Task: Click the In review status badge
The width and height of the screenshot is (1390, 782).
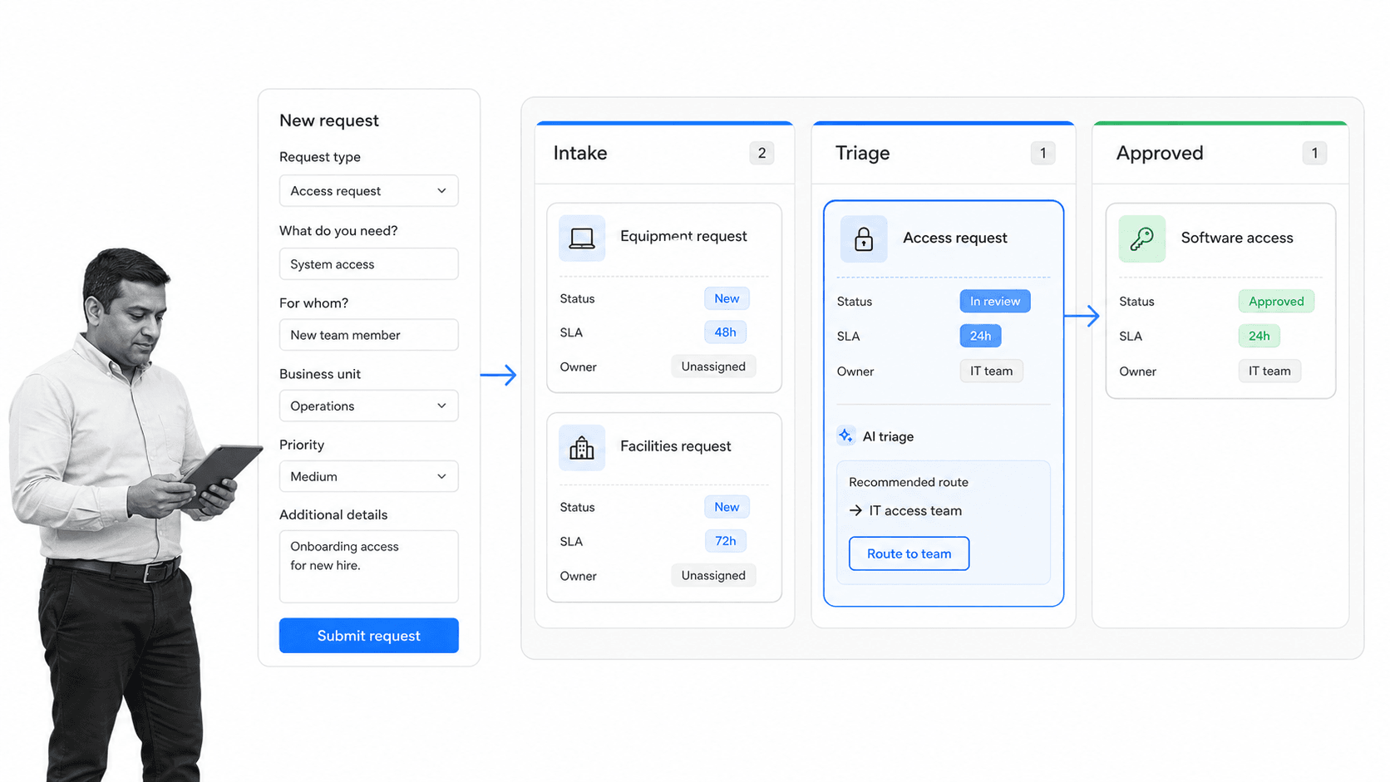Action: [995, 301]
